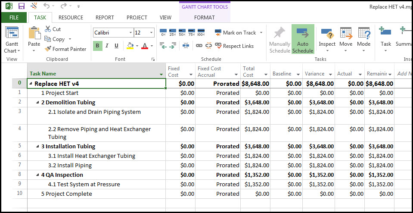Open the Mark on Track dropdown arrow
This screenshot has height=213, width=413.
pyautogui.click(x=261, y=33)
